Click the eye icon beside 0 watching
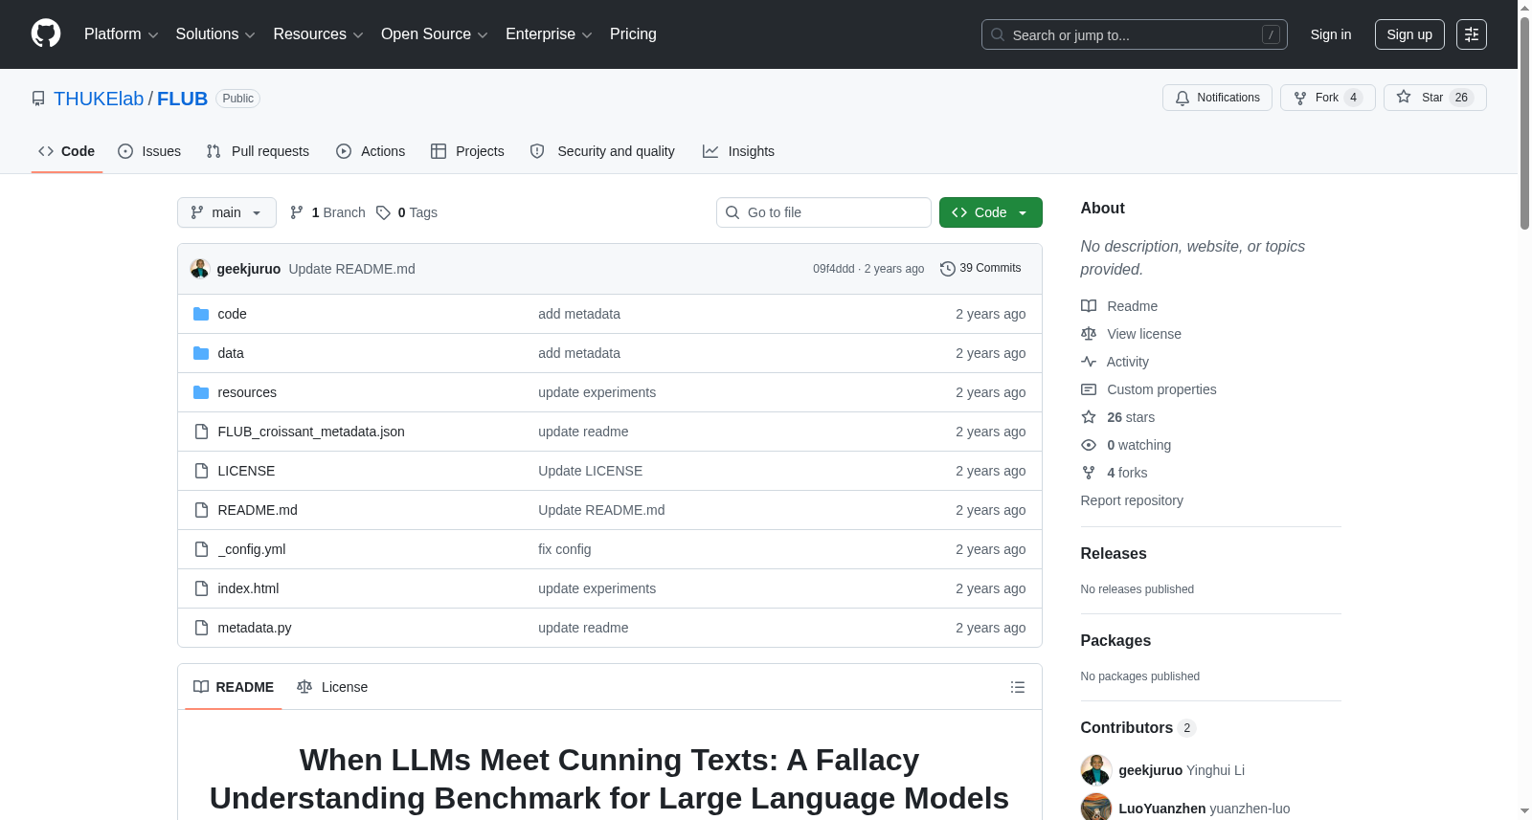1532x820 pixels. (x=1089, y=445)
